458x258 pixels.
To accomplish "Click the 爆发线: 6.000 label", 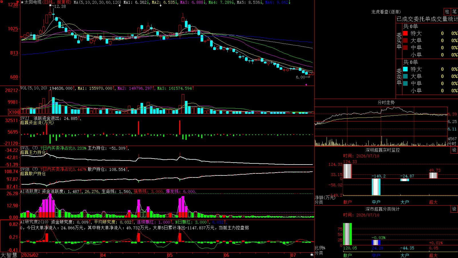I will coord(180,191).
